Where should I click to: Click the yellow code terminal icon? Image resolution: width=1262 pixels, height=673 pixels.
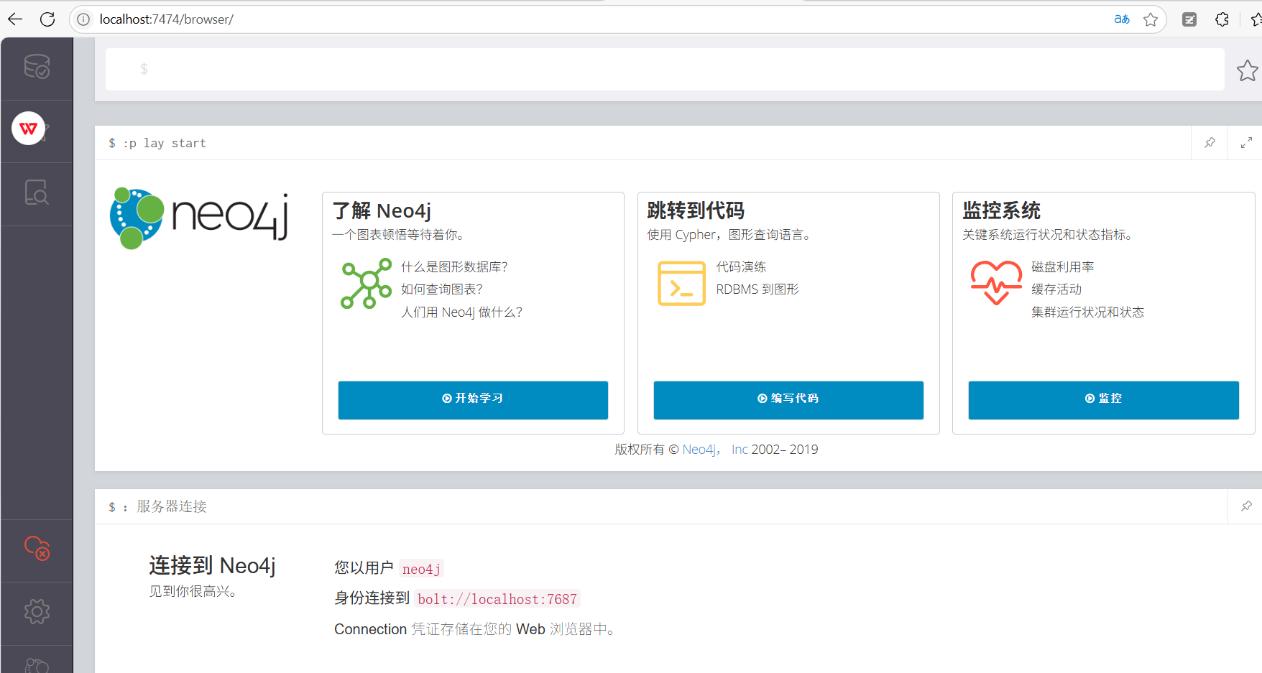(x=681, y=283)
